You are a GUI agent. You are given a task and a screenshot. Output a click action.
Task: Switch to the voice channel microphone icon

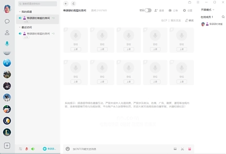click(7, 44)
